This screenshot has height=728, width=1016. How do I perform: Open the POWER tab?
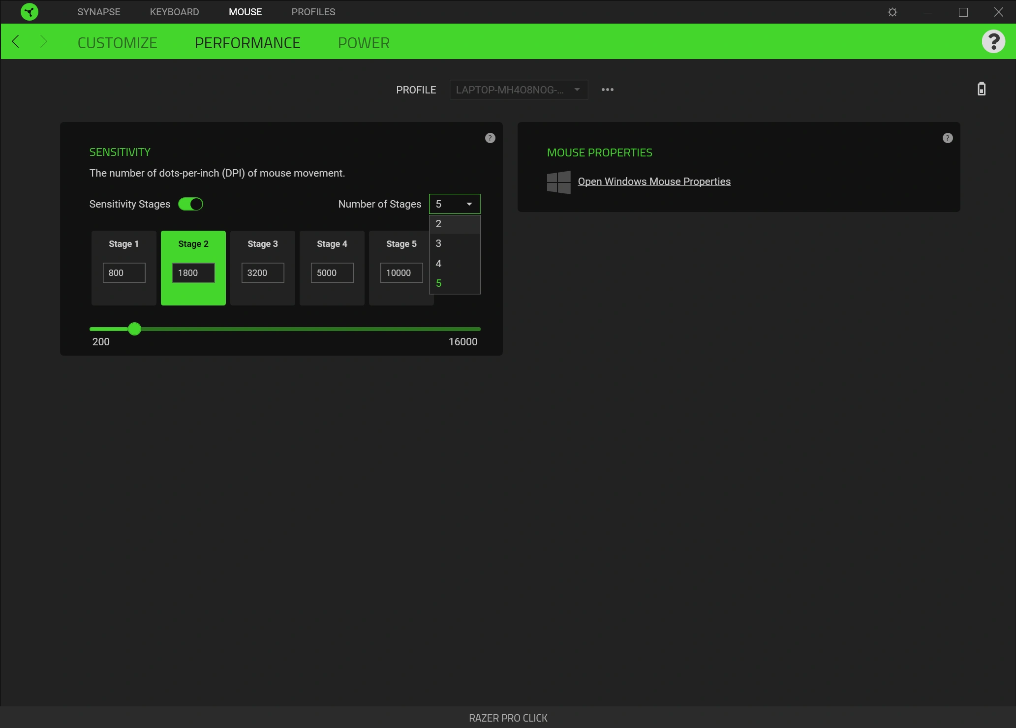[x=364, y=43]
